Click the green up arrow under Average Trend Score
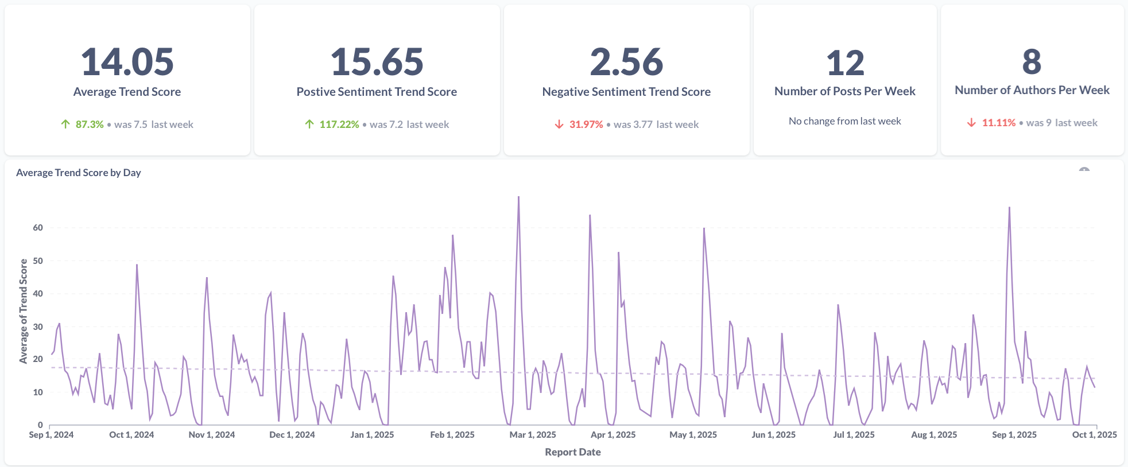The height and width of the screenshot is (467, 1128). pos(65,124)
